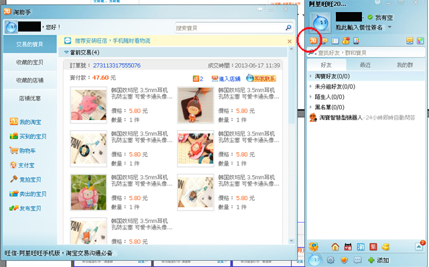429x267 pixels.
Task: Click the 和我联系 contact seller button
Action: coord(261,78)
